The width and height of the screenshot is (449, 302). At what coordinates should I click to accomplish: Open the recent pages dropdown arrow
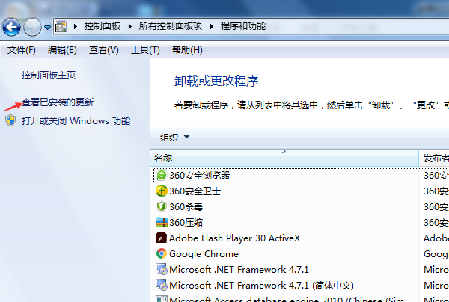(47, 27)
